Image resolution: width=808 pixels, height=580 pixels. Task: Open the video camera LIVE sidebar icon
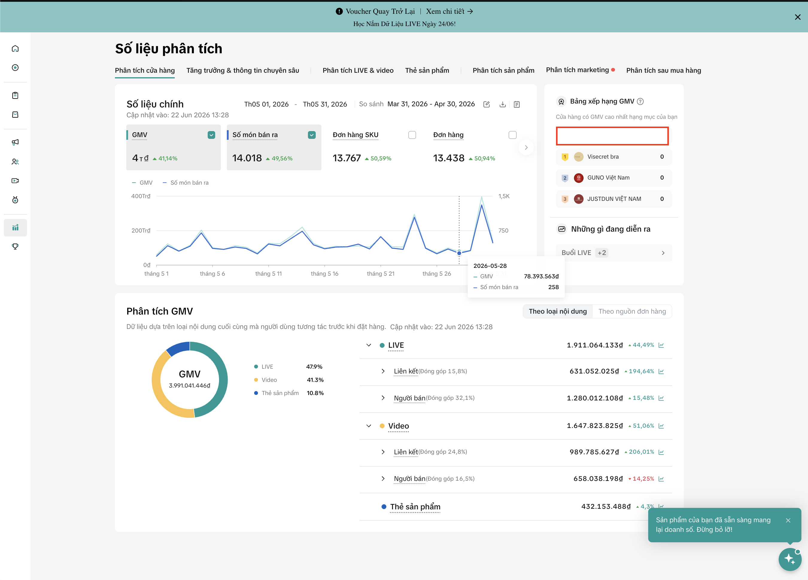pos(15,181)
